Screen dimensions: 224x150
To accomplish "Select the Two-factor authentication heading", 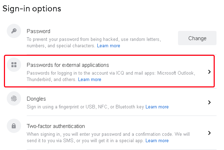I will 56,126.
